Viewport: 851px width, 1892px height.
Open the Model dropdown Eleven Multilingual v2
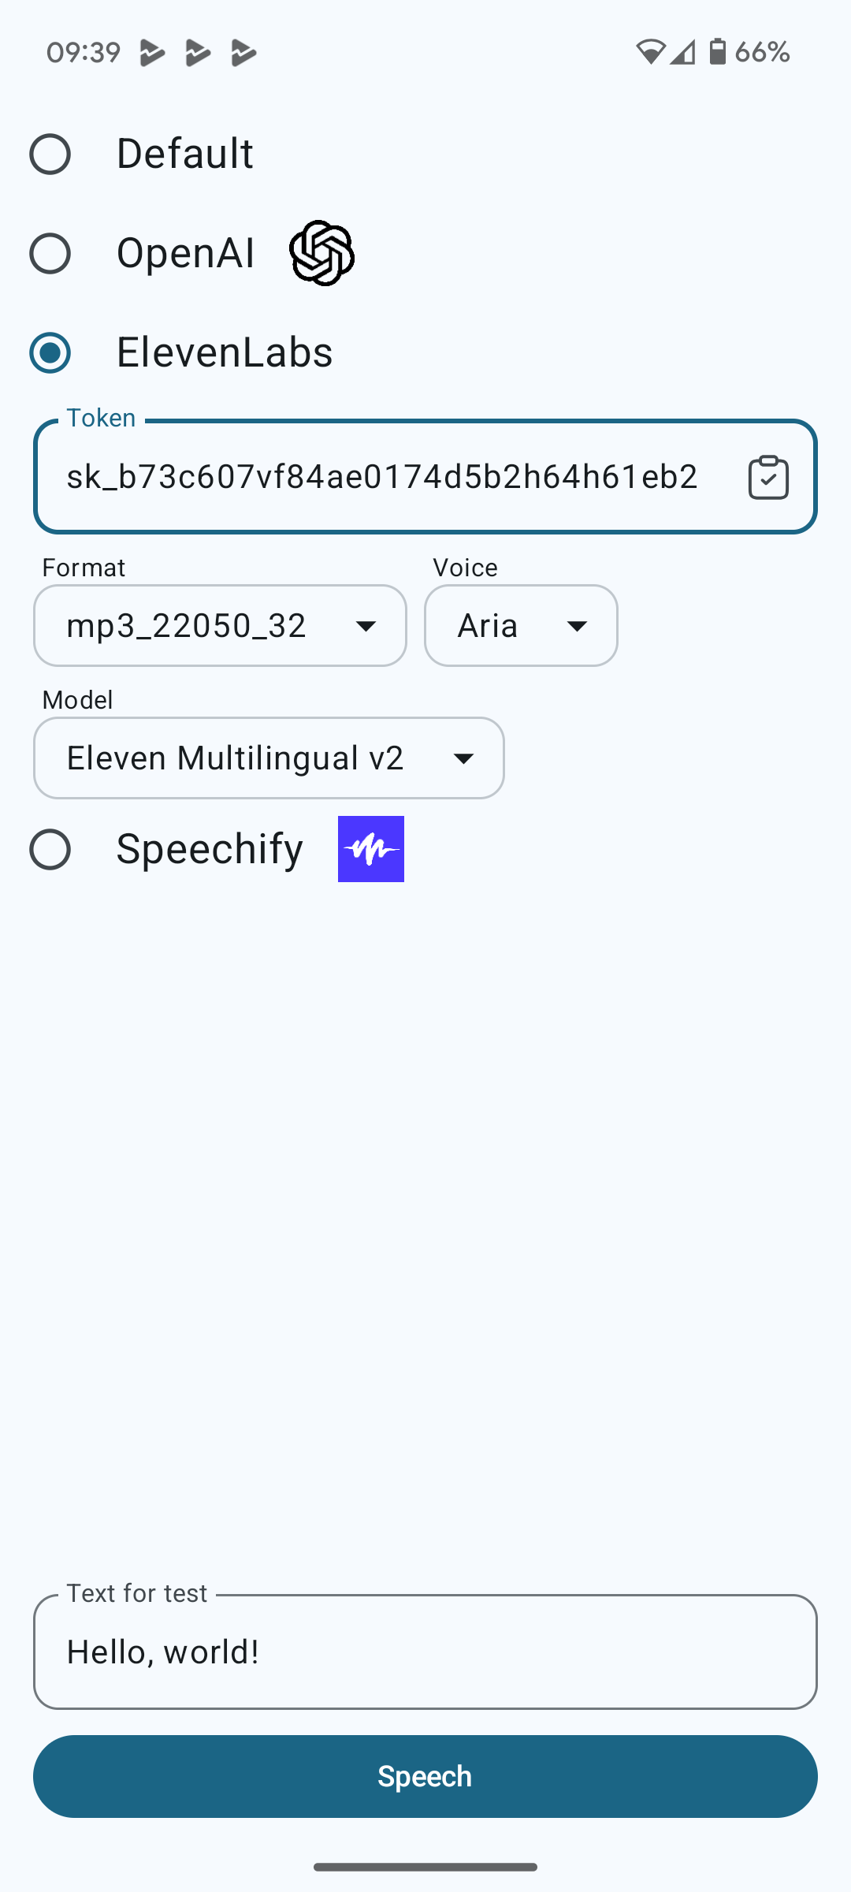(x=269, y=758)
